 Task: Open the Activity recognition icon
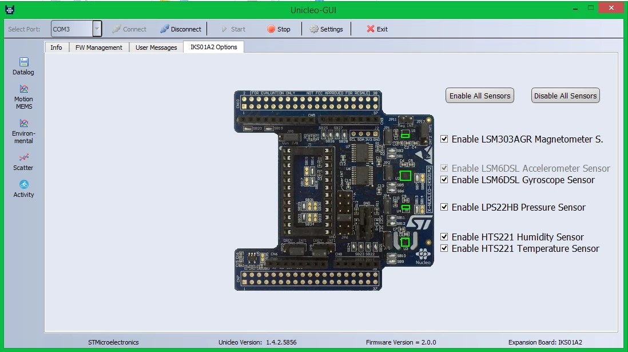(x=23, y=184)
